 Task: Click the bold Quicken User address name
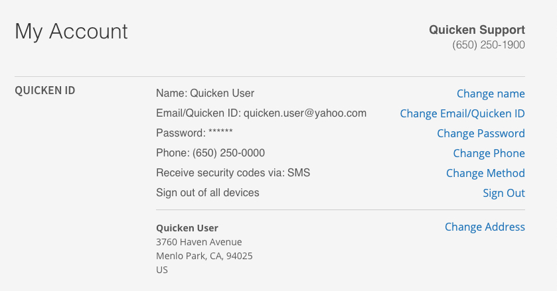187,228
